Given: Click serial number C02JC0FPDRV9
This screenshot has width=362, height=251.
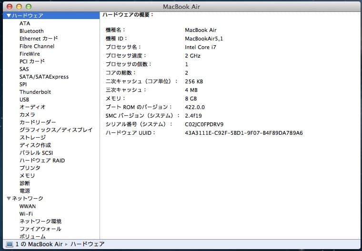Looking at the screenshot, I should tap(204, 124).
